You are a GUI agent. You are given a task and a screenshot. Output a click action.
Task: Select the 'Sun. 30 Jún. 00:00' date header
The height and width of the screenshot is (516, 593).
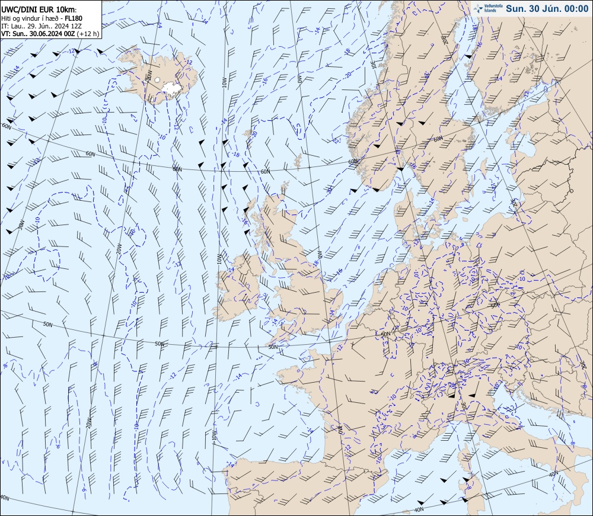547,9
